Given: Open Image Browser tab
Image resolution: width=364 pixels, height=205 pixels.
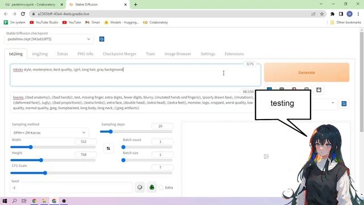Looking at the screenshot, I should [177, 54].
